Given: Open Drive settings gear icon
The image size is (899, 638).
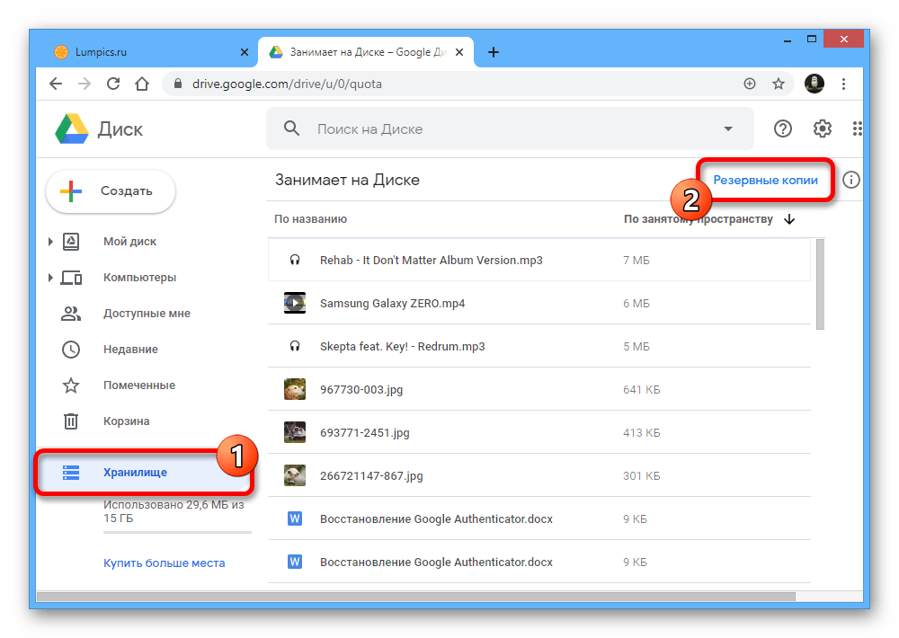Looking at the screenshot, I should point(823,128).
